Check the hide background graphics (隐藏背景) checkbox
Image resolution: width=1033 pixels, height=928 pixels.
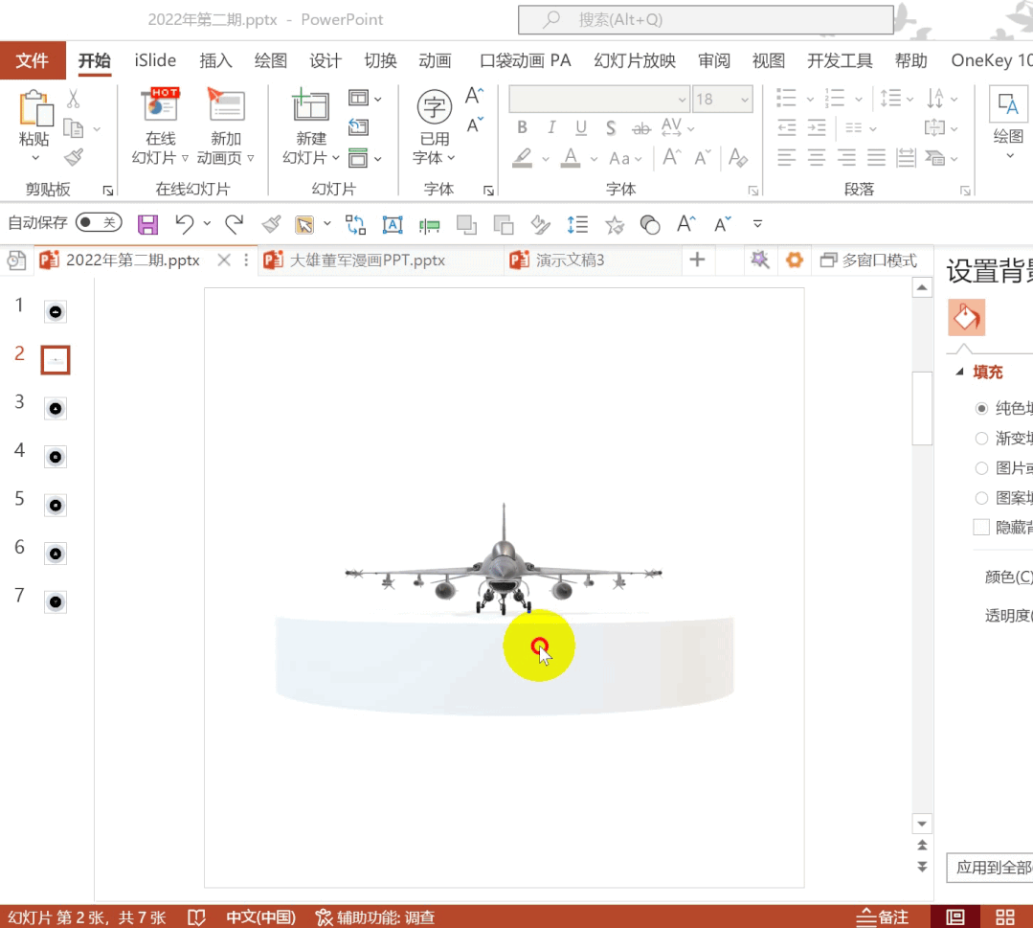point(981,528)
